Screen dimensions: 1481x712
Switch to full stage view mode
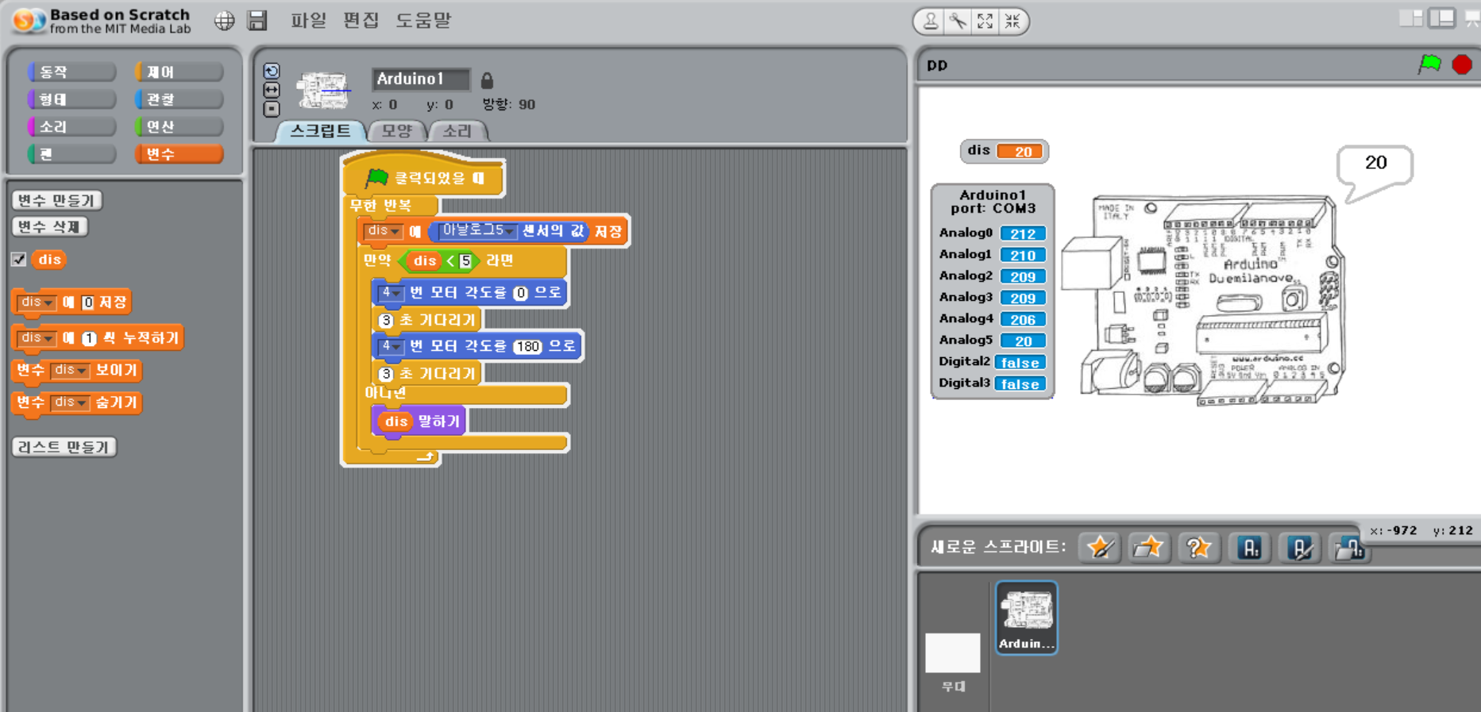coord(1441,17)
